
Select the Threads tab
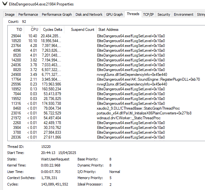133,14
